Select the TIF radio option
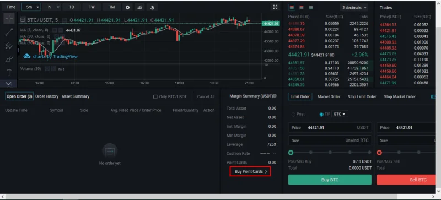Image resolution: width=441 pixels, height=200 pixels. (x=321, y=115)
